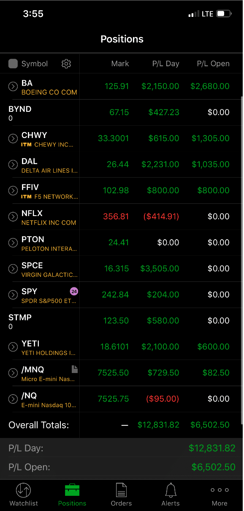Screen dimensions: 244x511
Task: Toggle the checkbox next to Symbol header
Action: point(13,64)
